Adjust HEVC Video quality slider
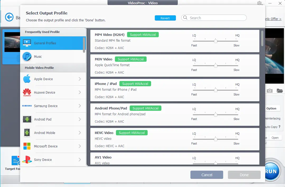This screenshot has height=187, width=285. coord(216,139)
